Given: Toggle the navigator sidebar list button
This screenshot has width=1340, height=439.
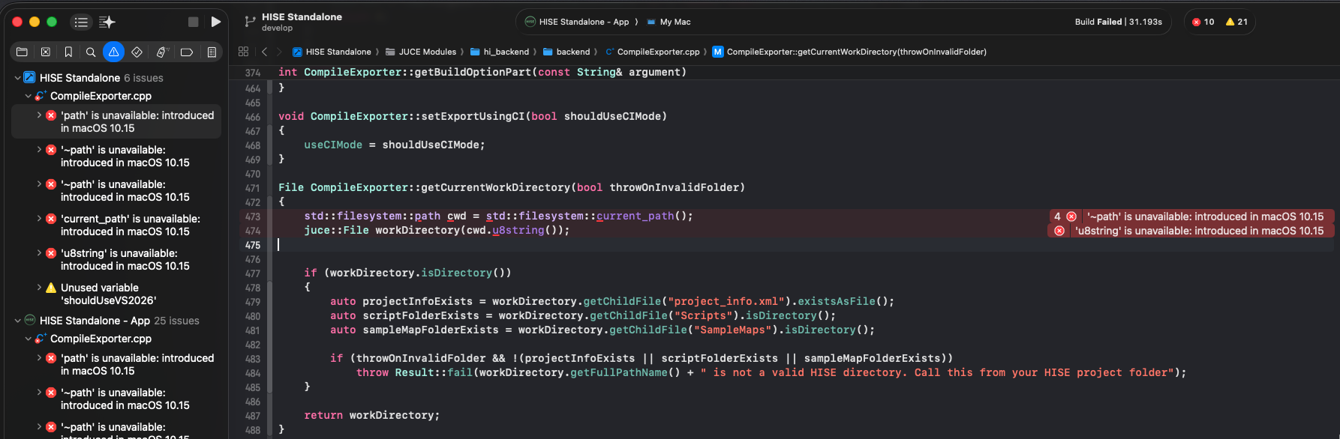Looking at the screenshot, I should (x=81, y=22).
